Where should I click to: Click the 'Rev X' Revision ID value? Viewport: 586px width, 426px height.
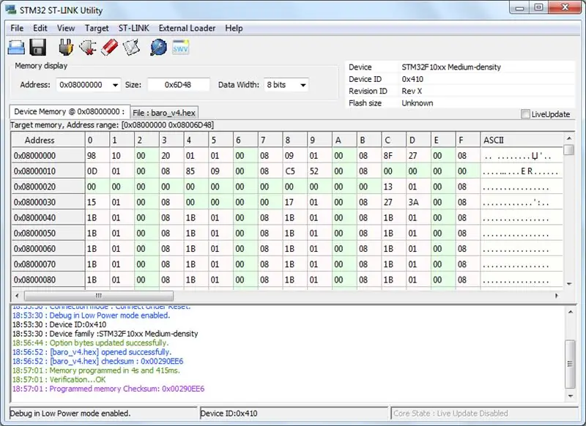pyautogui.click(x=412, y=91)
